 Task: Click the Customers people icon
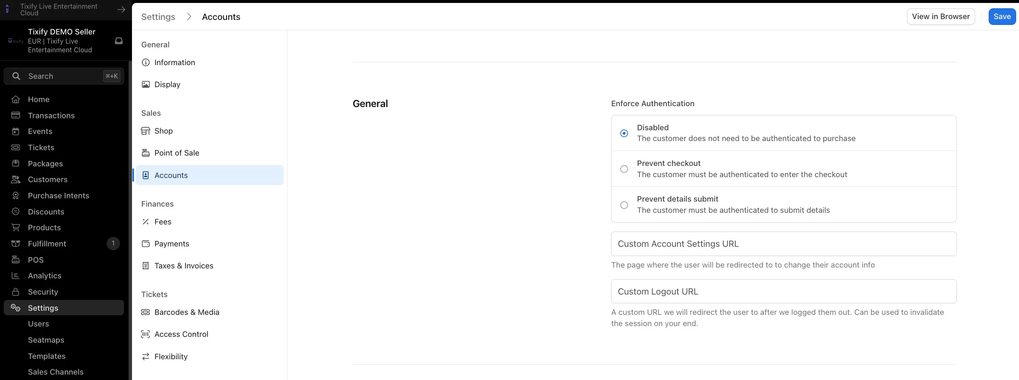16,180
